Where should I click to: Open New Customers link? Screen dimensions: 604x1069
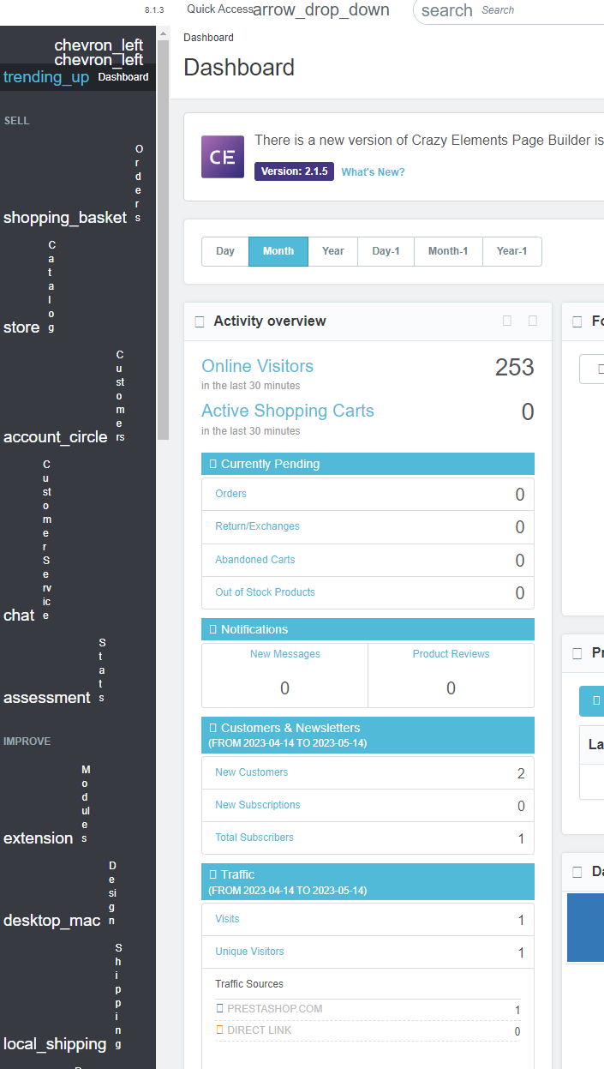[251, 772]
